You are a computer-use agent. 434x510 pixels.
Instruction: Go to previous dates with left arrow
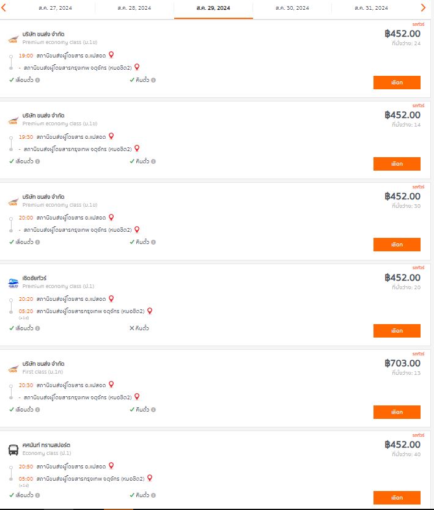coord(4,7)
